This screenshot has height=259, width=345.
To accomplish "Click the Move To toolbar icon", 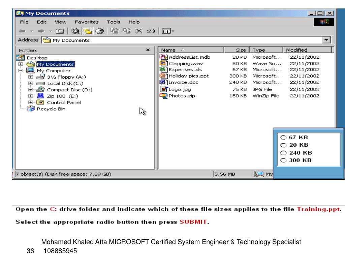I will (115, 31).
